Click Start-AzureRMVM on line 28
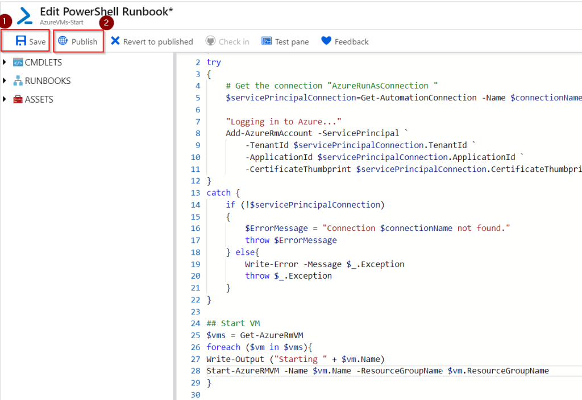This screenshot has width=582, height=400. click(x=243, y=370)
